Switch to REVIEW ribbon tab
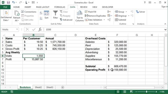This screenshot has height=94, width=168. coord(84,7)
